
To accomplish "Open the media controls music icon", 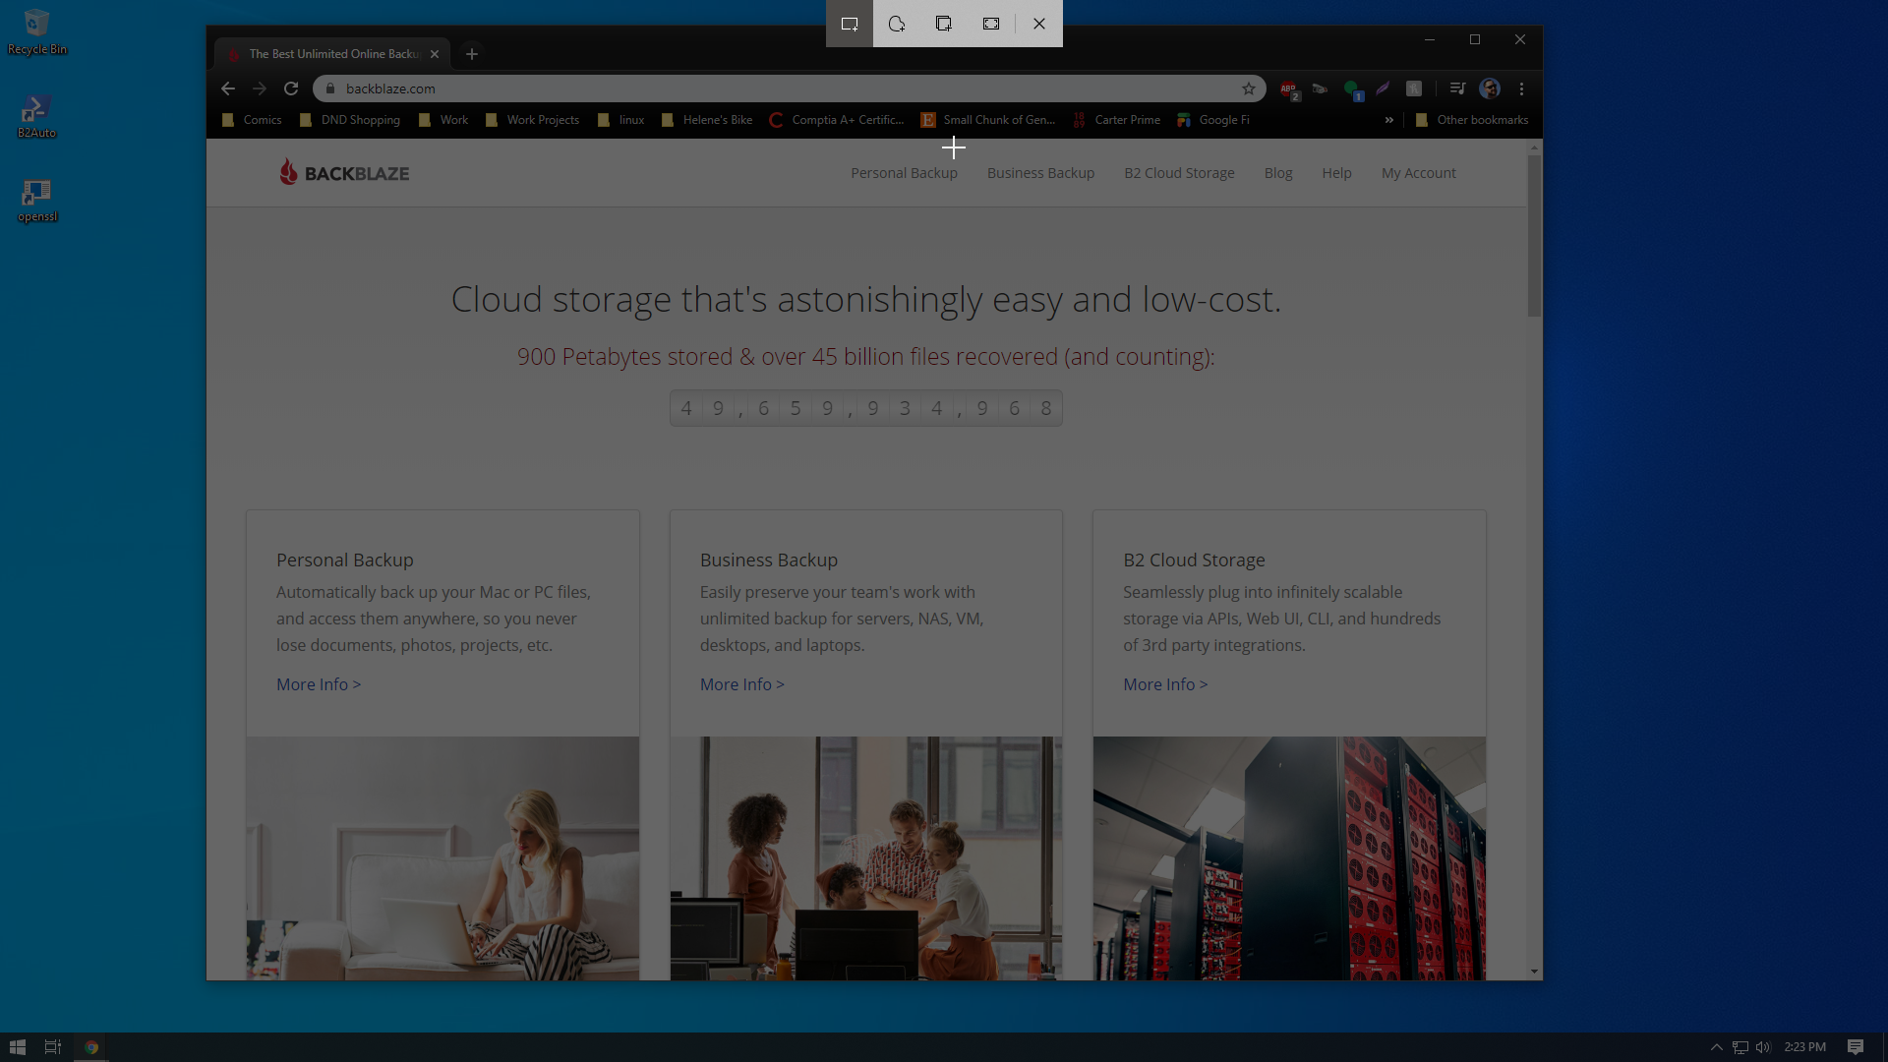I will (1457, 88).
